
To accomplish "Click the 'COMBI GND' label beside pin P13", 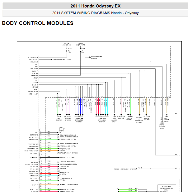I will [x=34, y=158].
